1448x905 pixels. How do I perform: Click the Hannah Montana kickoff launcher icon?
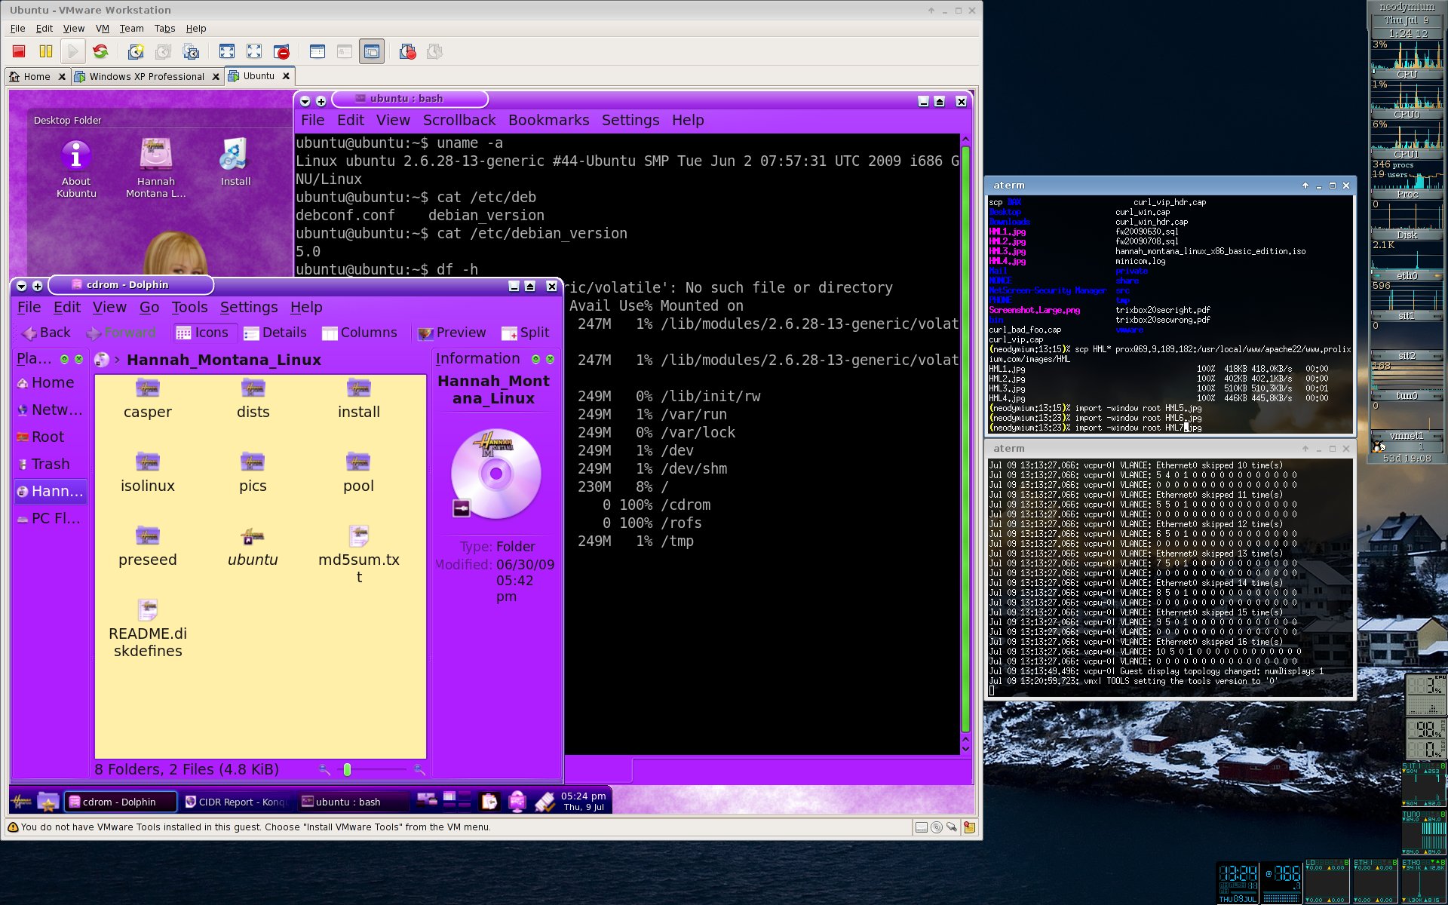coord(22,802)
